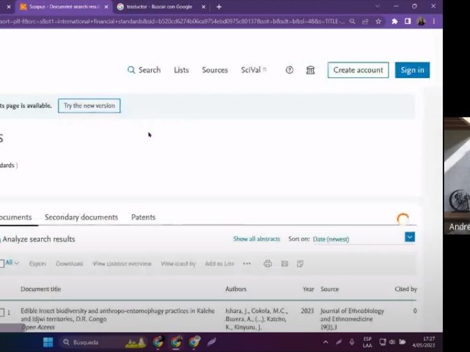Image resolution: width=470 pixels, height=352 pixels.
Task: Open the taskbar clock 17:27 date
Action: (423, 342)
